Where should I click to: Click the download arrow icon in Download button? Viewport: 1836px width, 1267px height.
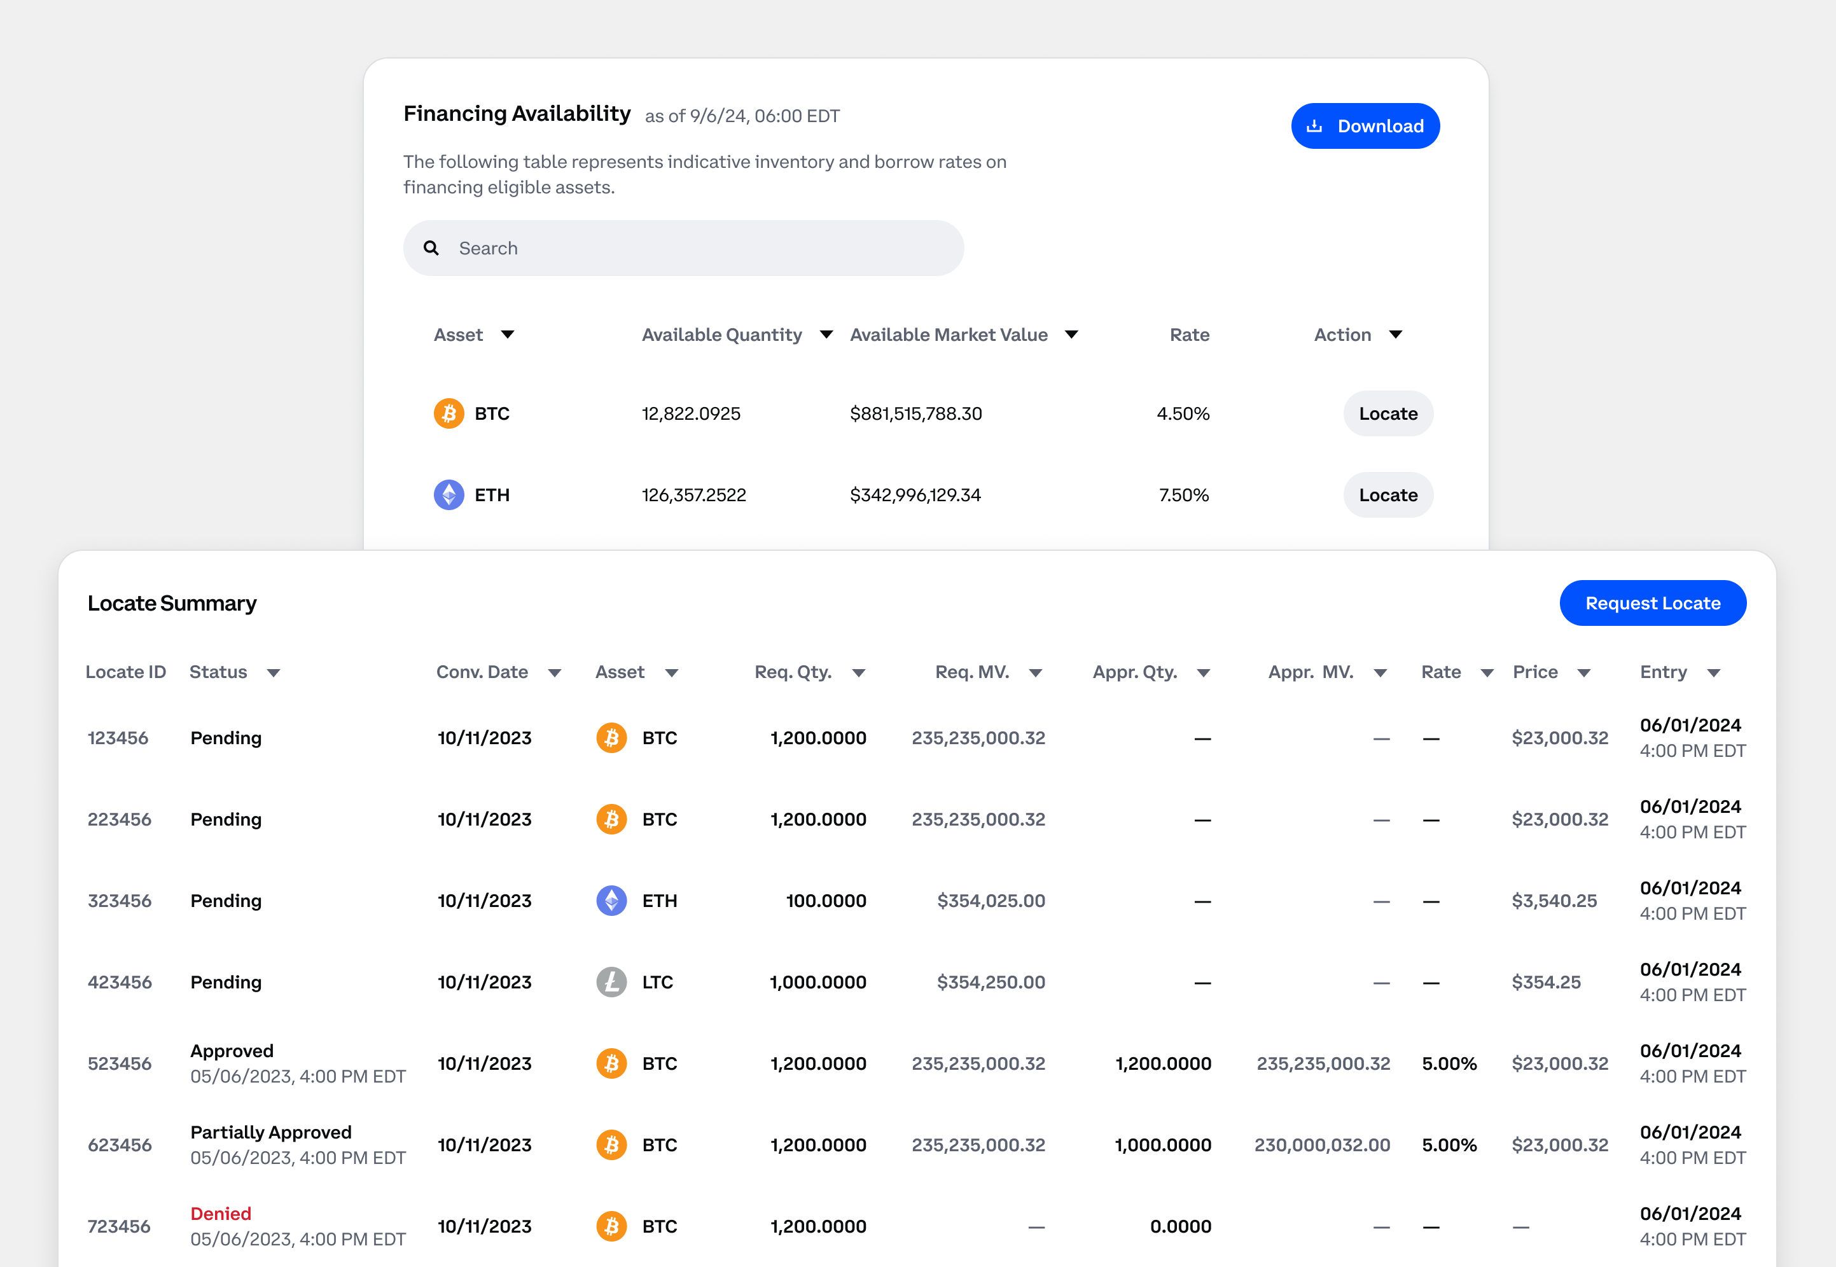[1314, 125]
